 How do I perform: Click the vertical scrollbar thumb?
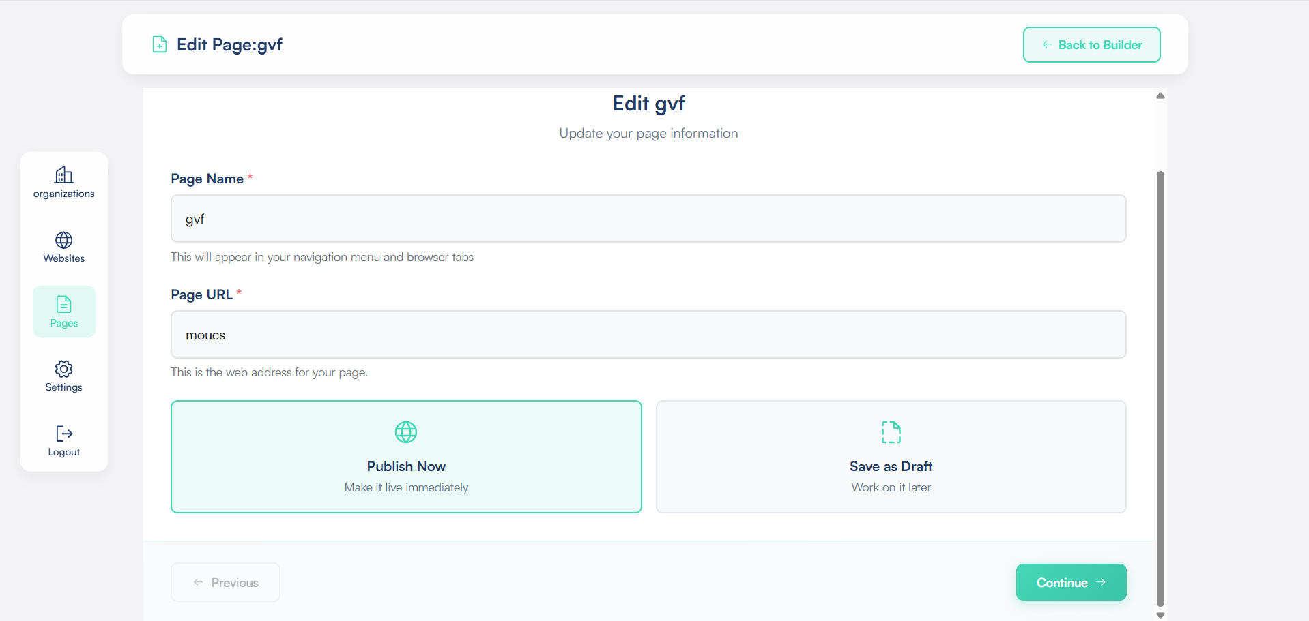click(1160, 387)
